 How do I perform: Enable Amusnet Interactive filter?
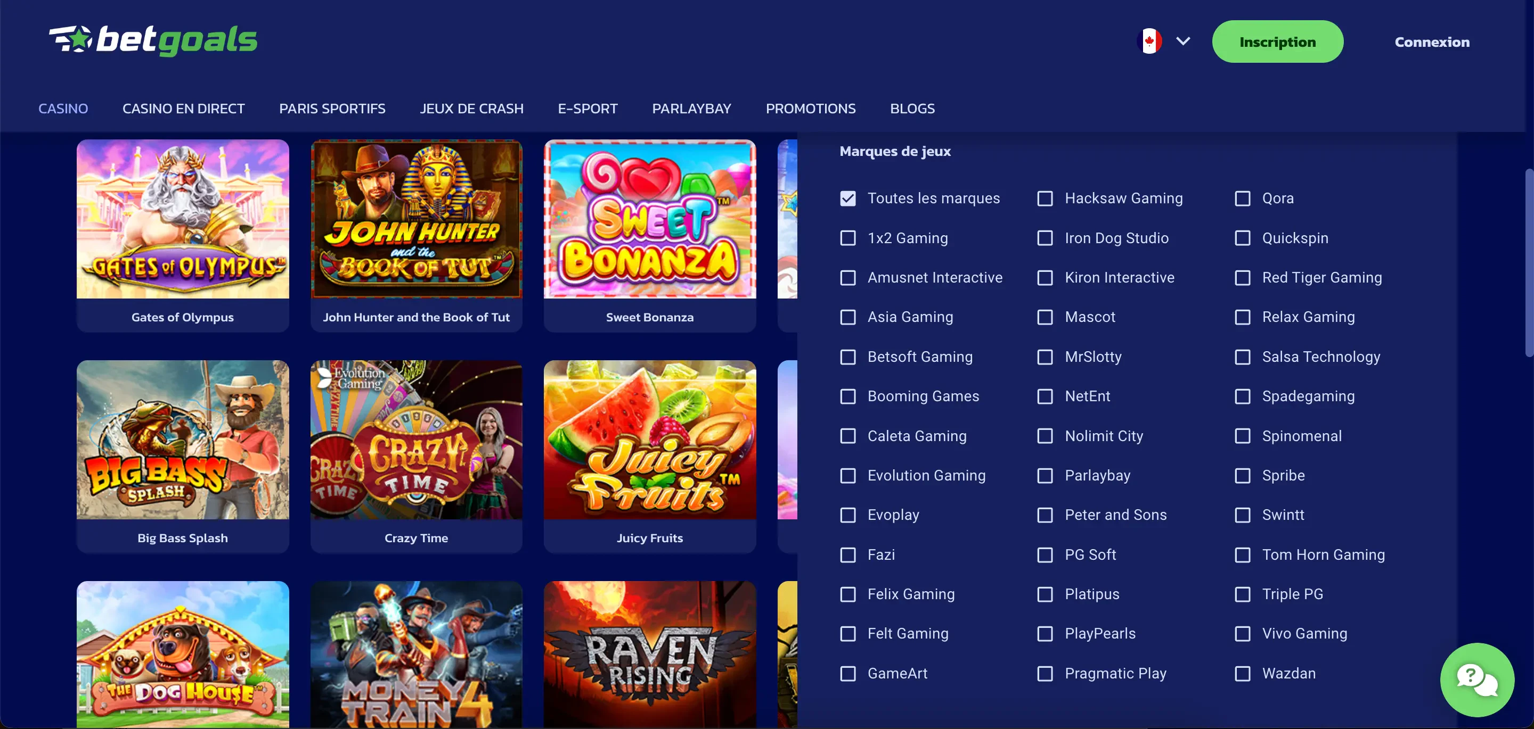(848, 278)
